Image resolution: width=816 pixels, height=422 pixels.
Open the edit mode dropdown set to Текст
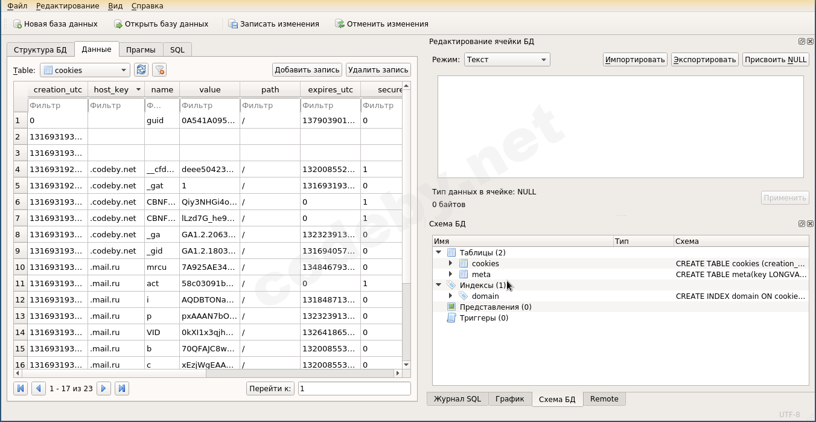507,59
